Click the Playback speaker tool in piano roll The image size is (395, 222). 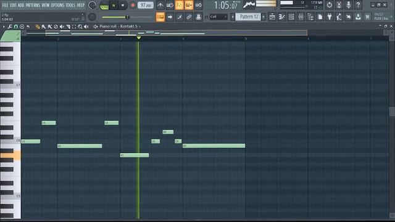click(x=86, y=27)
